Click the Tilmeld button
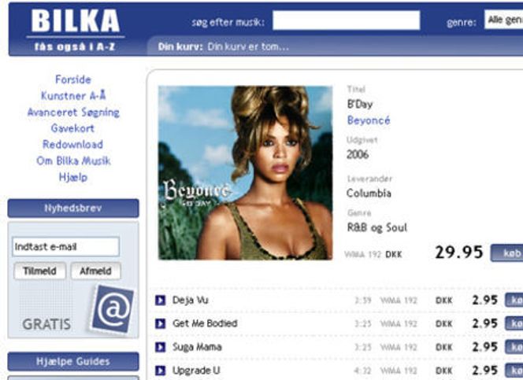 (x=39, y=271)
